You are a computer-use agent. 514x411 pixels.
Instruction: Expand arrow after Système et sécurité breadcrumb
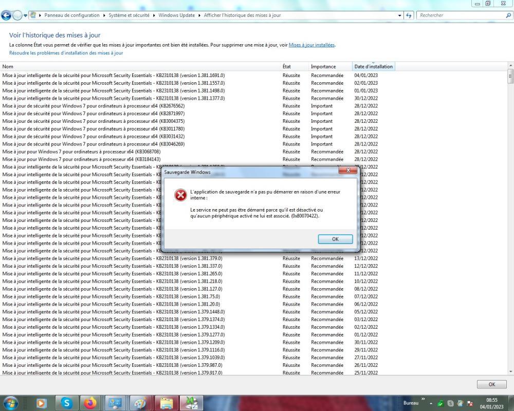coord(154,15)
